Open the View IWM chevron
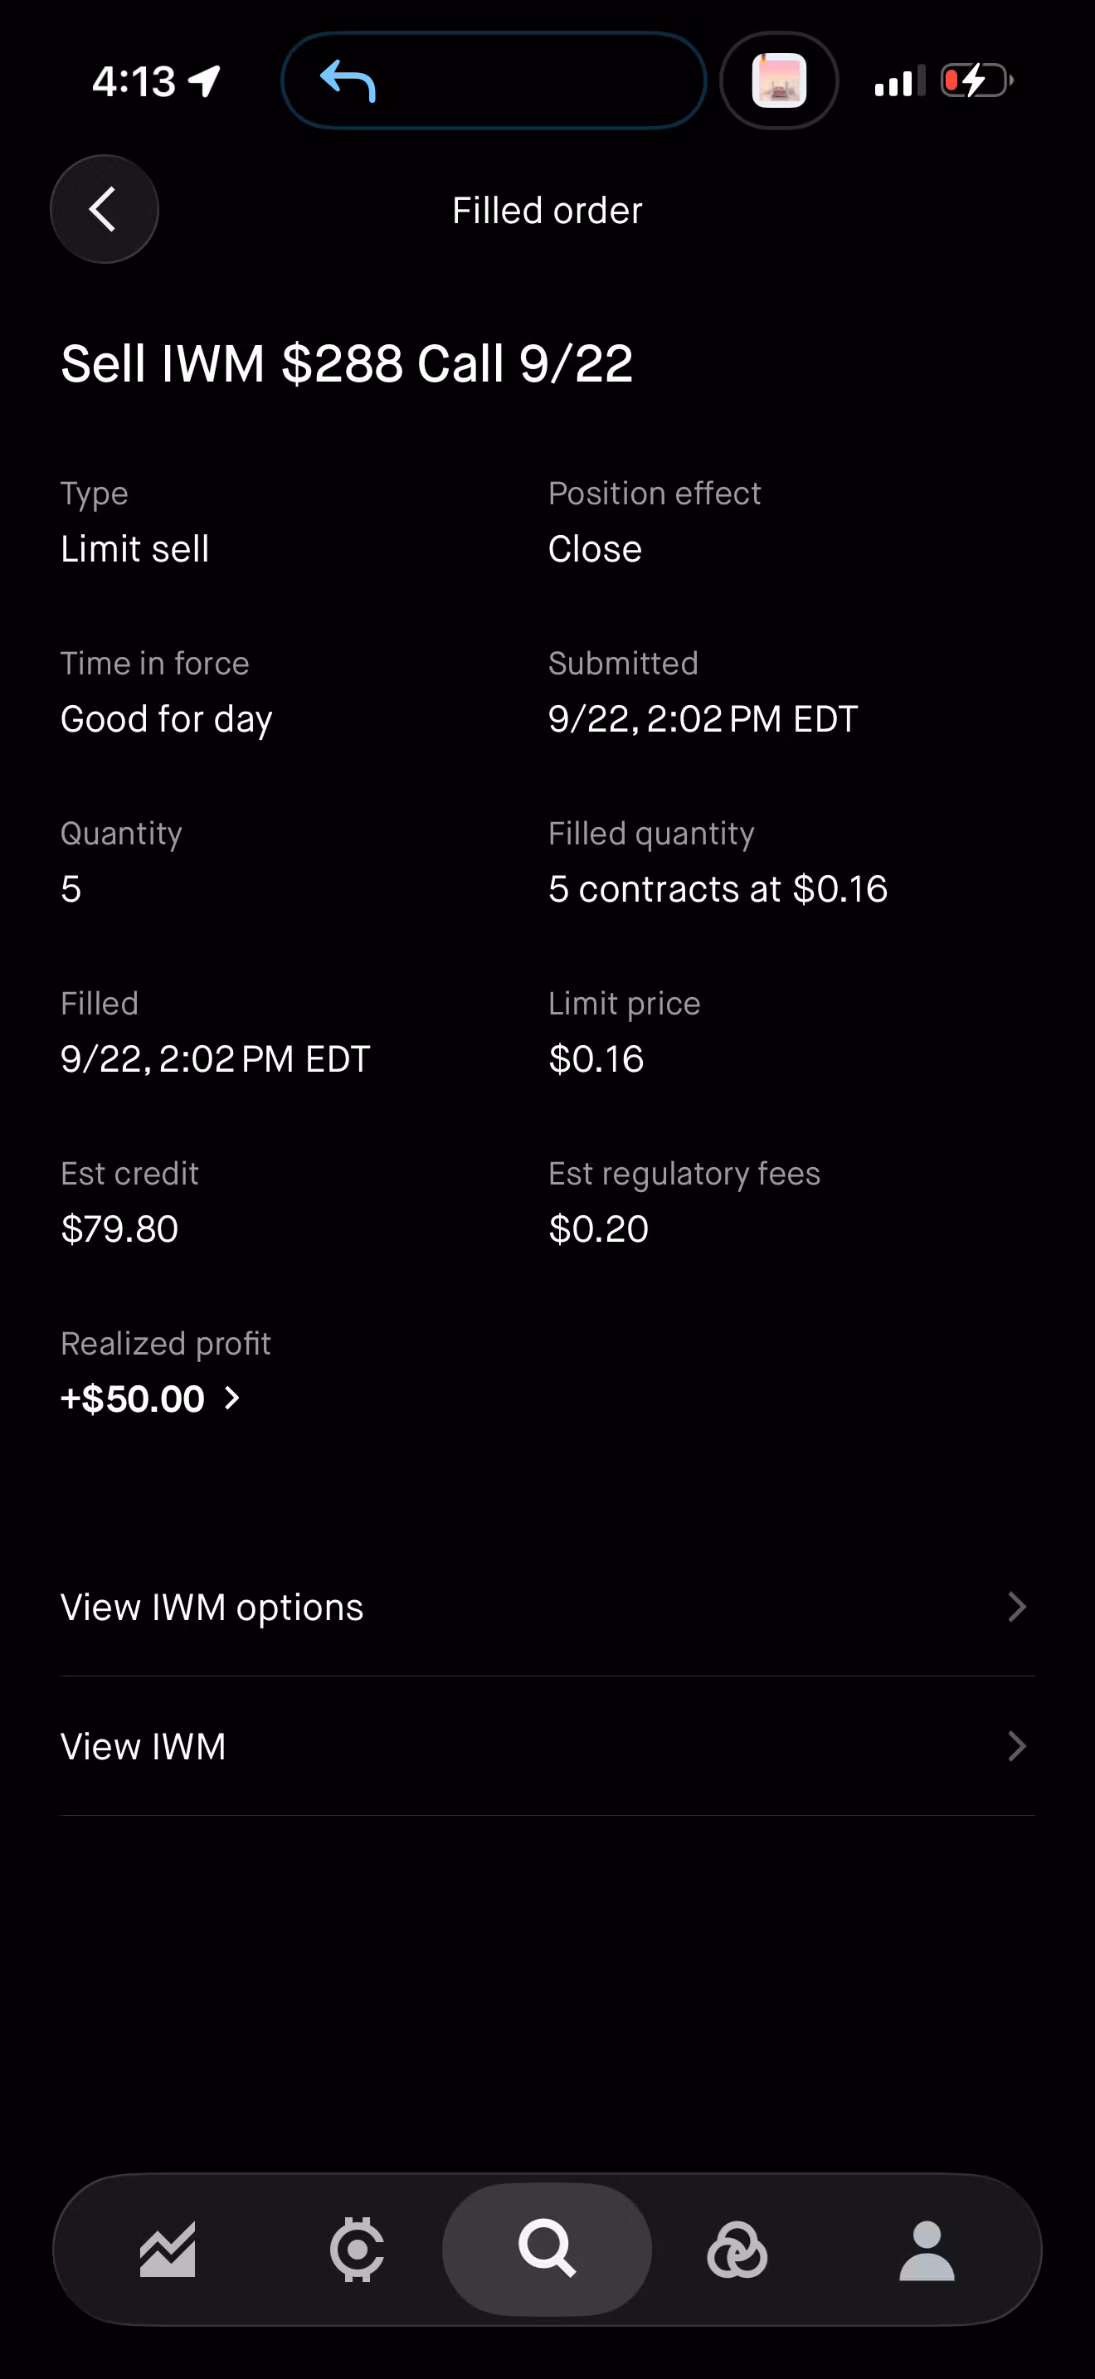1095x2379 pixels. 1016,1745
